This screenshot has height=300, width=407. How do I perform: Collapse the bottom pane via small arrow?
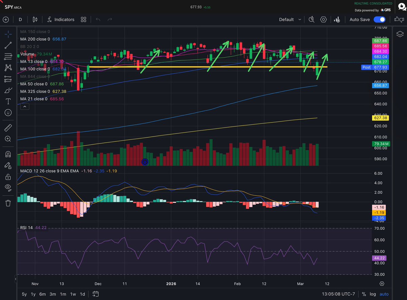tap(15, 279)
